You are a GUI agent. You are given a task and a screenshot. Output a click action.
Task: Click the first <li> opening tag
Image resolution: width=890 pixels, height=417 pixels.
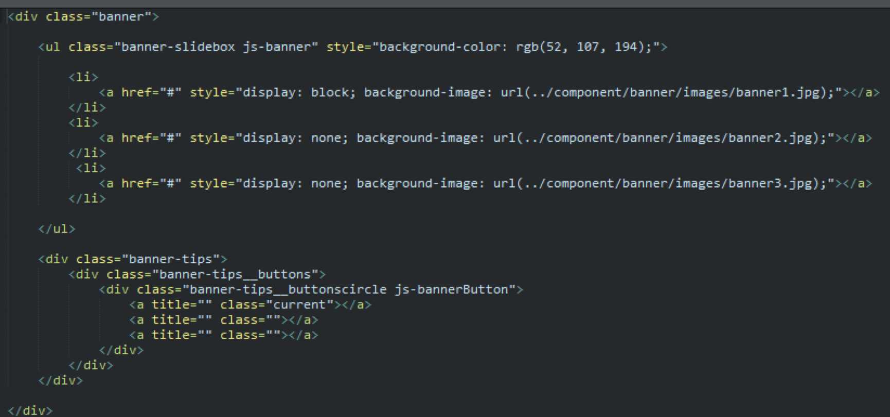(x=83, y=77)
